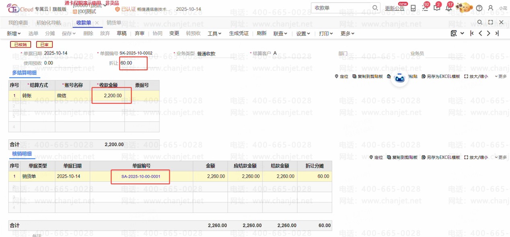Open the mobile device icon in header

tap(413, 8)
